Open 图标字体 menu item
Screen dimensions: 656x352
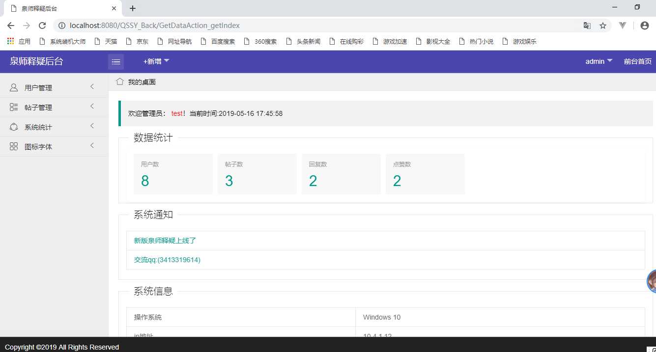click(x=54, y=146)
